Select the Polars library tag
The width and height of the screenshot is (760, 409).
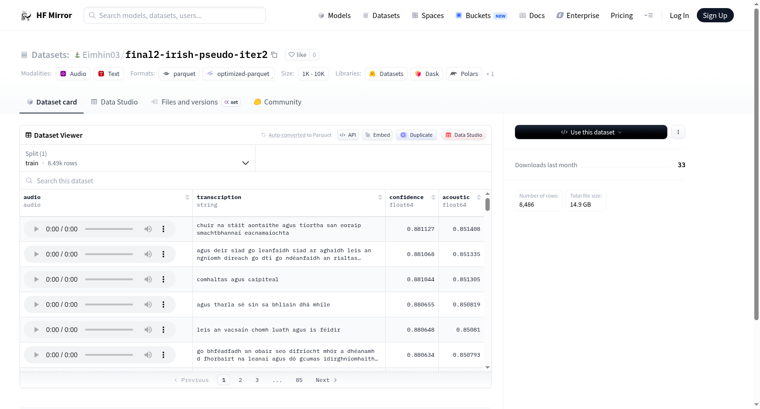tap(464, 74)
